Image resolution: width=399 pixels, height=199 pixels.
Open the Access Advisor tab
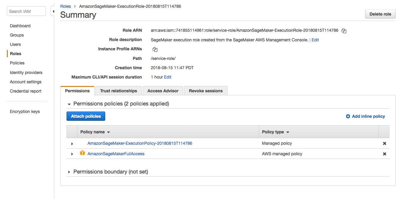point(163,91)
